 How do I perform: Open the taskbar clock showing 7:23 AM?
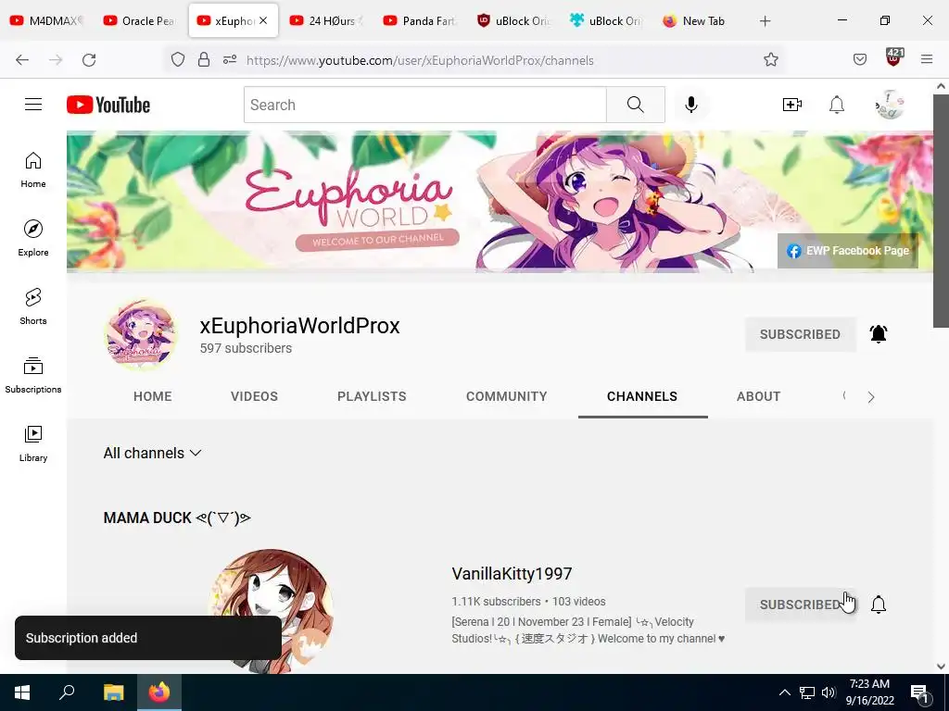869,692
